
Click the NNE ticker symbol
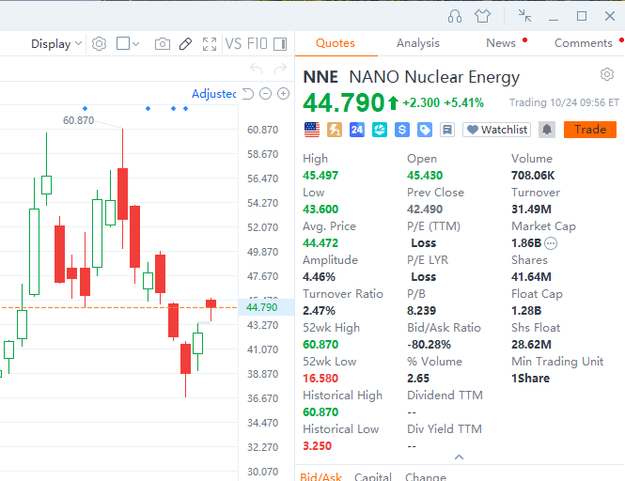tap(320, 77)
